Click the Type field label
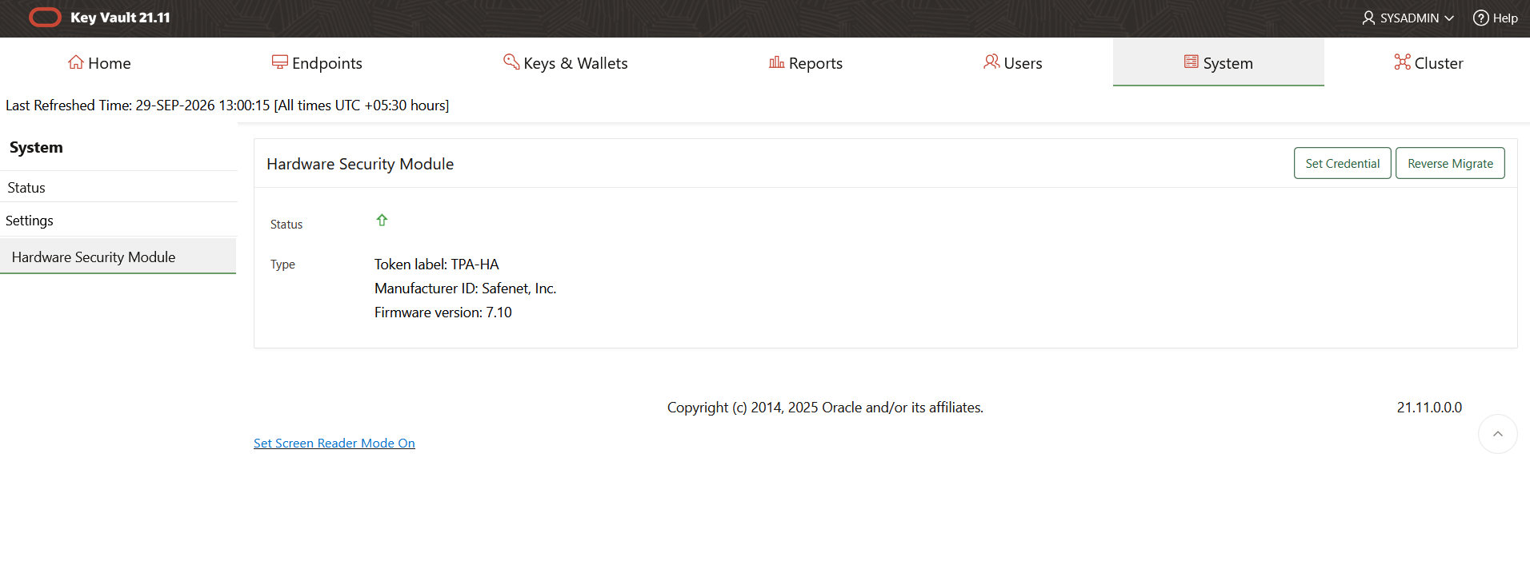 [x=282, y=265]
